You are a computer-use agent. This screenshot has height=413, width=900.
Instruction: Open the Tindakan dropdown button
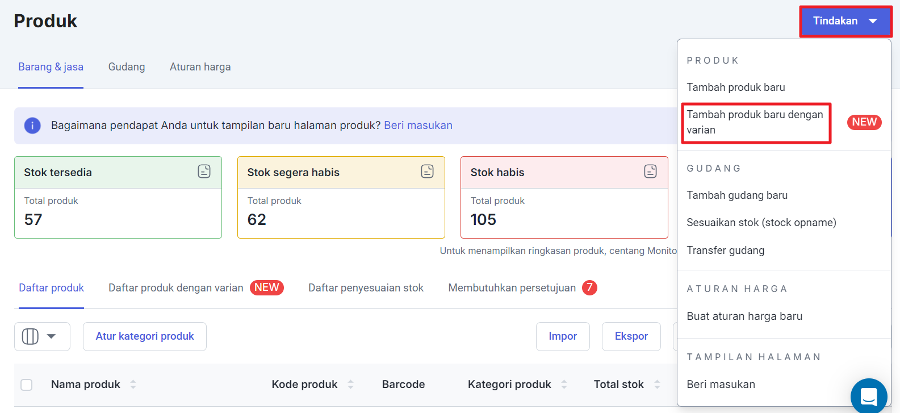point(845,22)
